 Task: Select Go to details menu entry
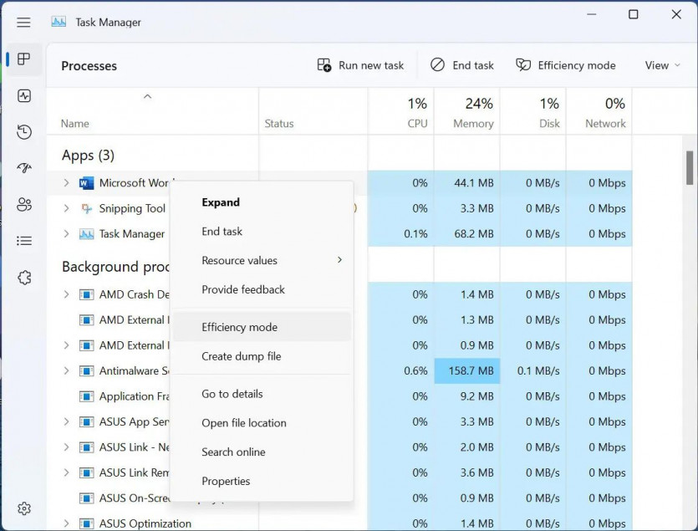pos(232,394)
